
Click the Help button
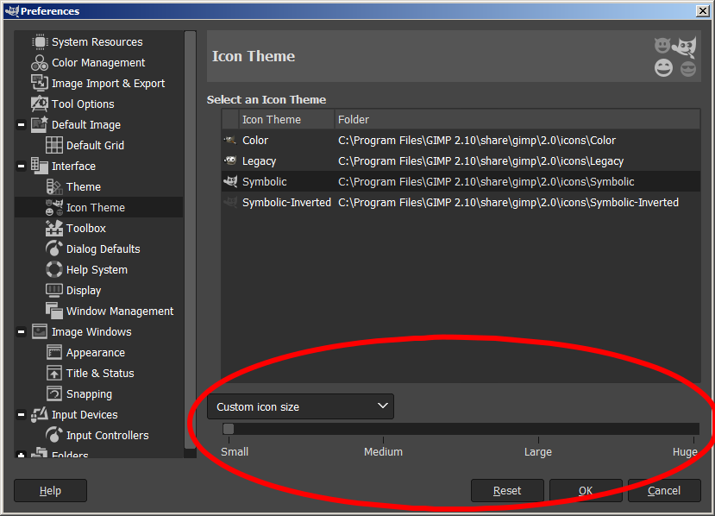[x=50, y=490]
